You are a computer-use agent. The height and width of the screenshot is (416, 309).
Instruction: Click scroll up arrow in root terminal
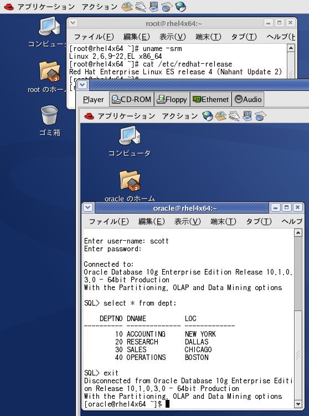[x=291, y=48]
